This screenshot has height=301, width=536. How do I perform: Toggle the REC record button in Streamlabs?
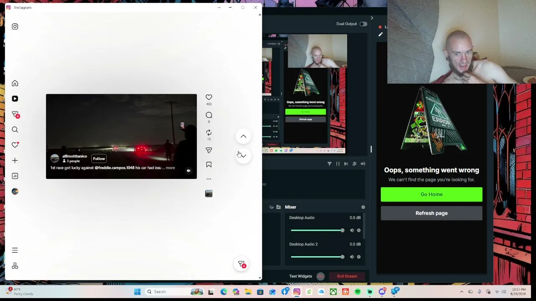tap(321, 276)
